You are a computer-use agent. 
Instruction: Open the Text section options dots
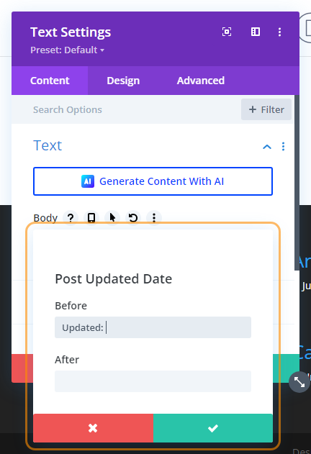pos(283,147)
